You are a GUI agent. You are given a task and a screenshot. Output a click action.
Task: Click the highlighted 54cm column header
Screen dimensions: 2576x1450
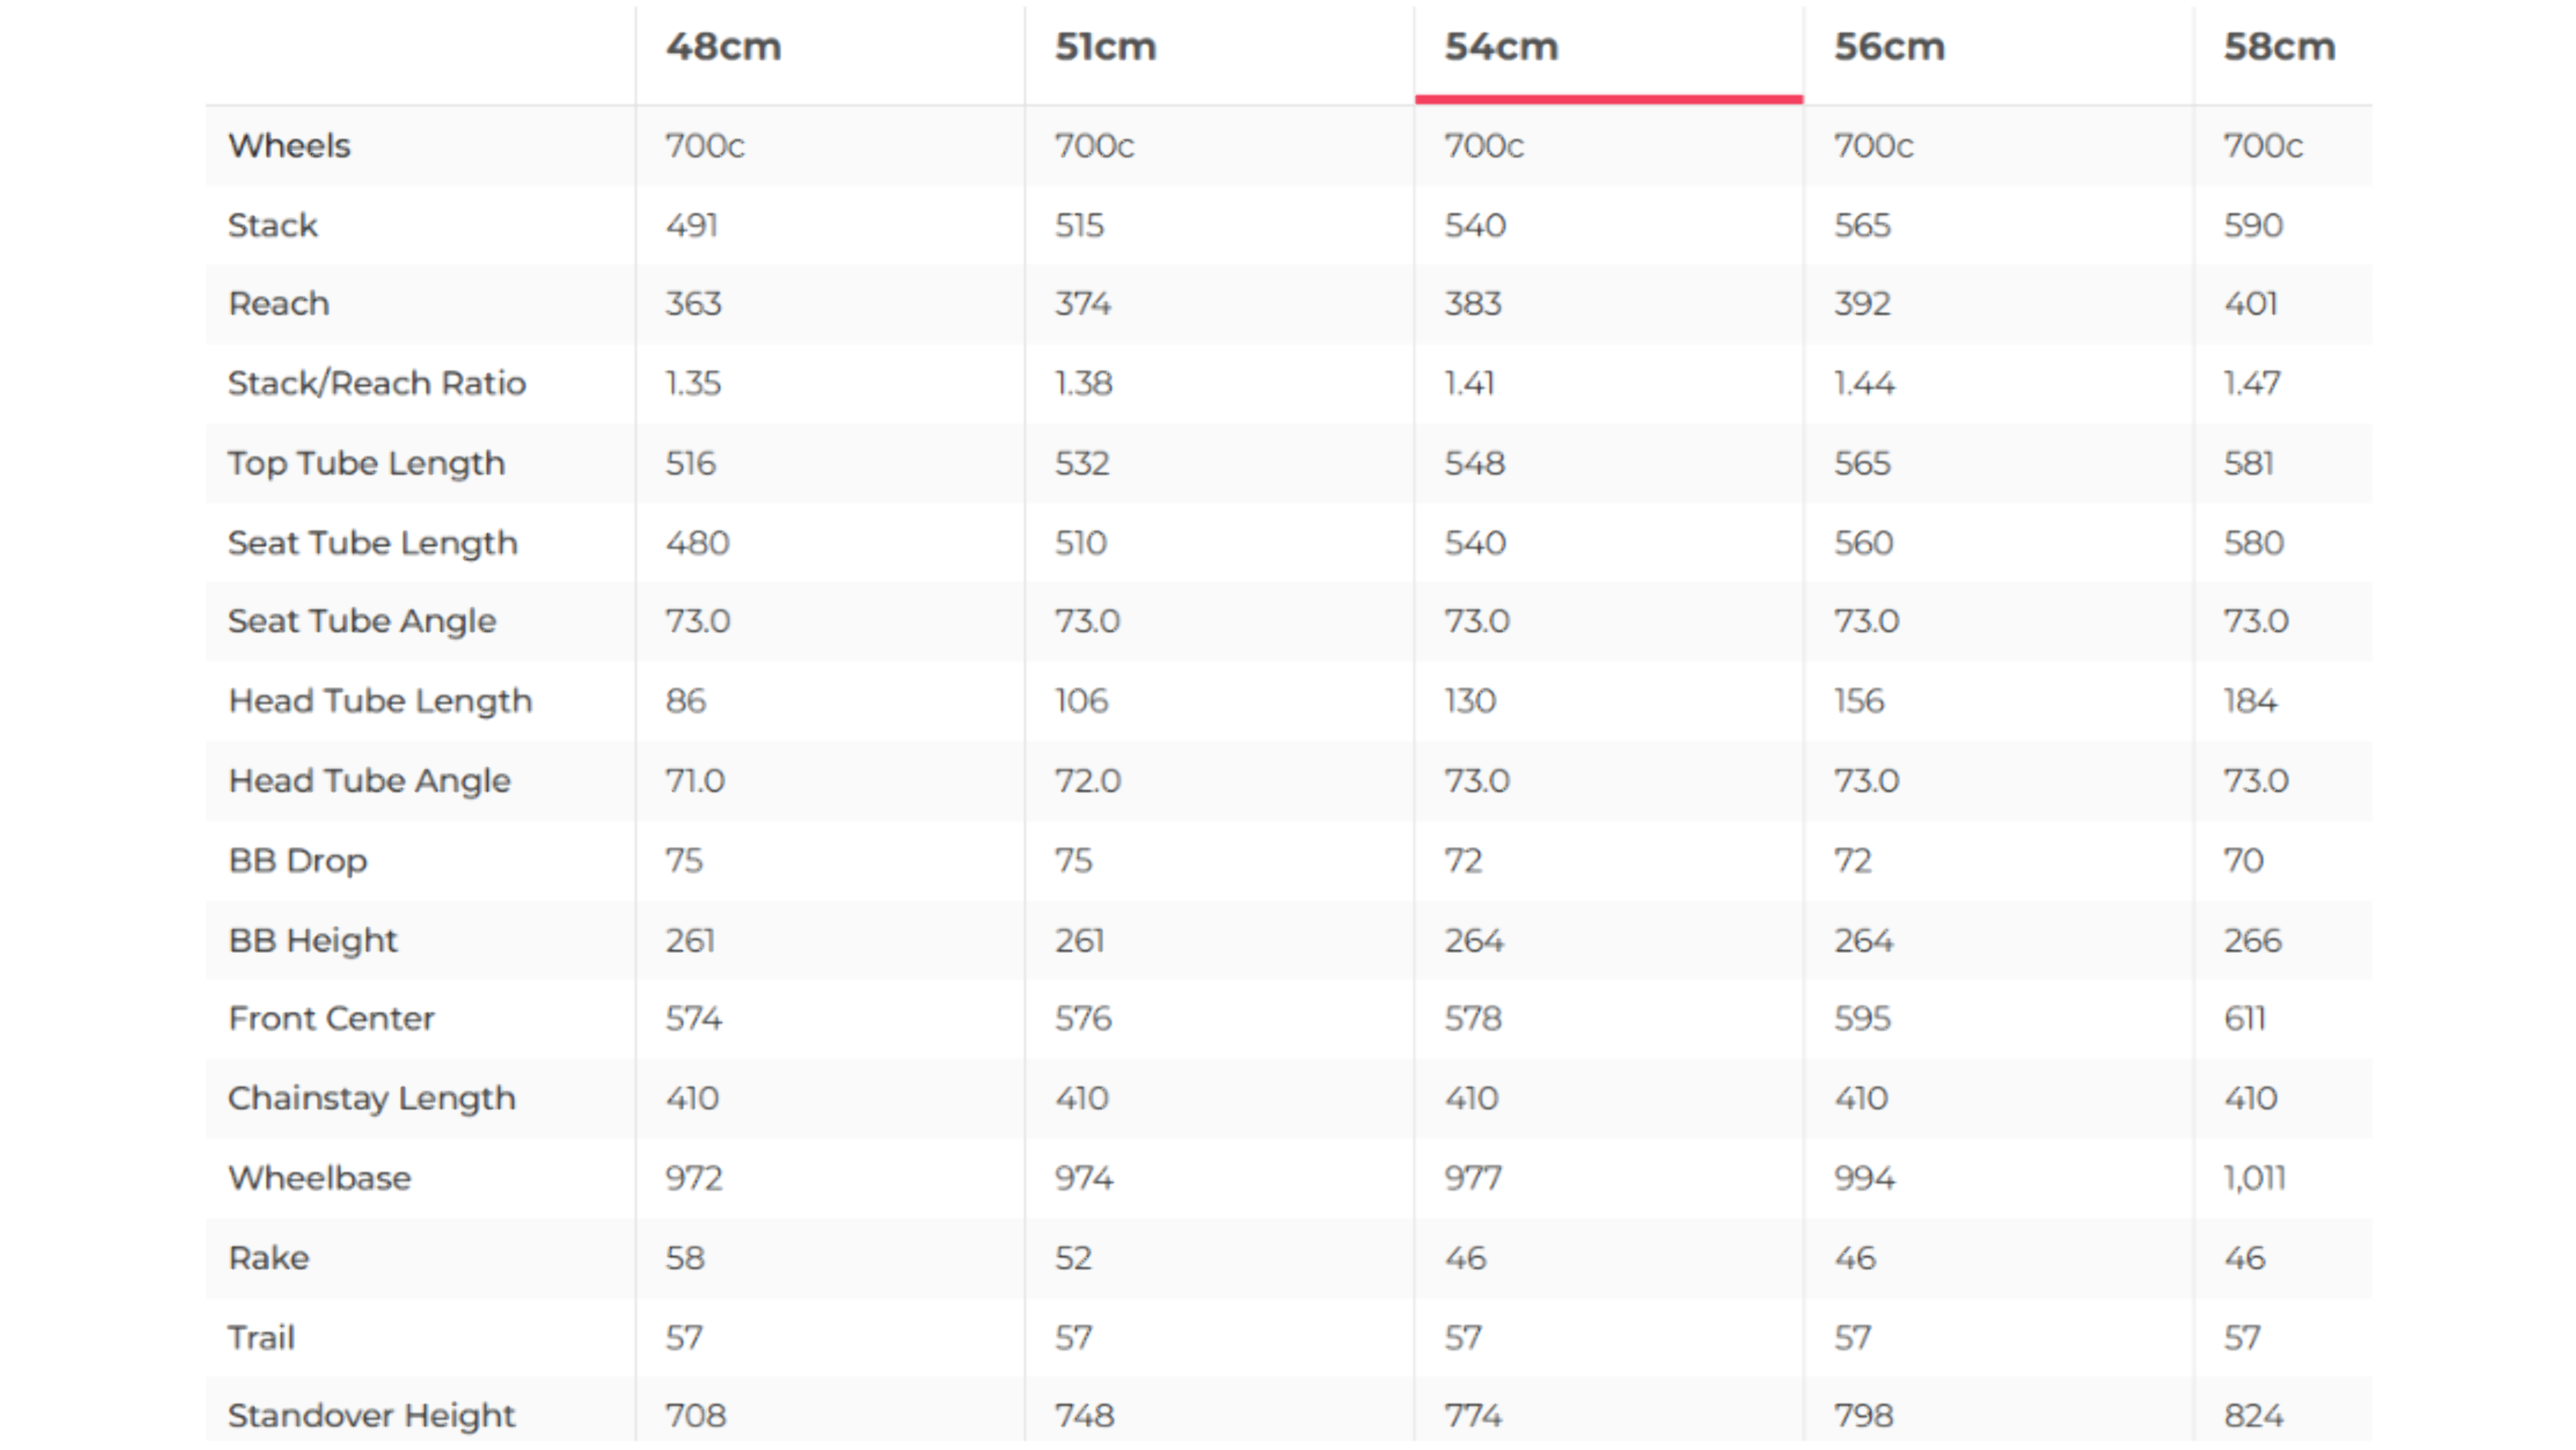point(1500,47)
